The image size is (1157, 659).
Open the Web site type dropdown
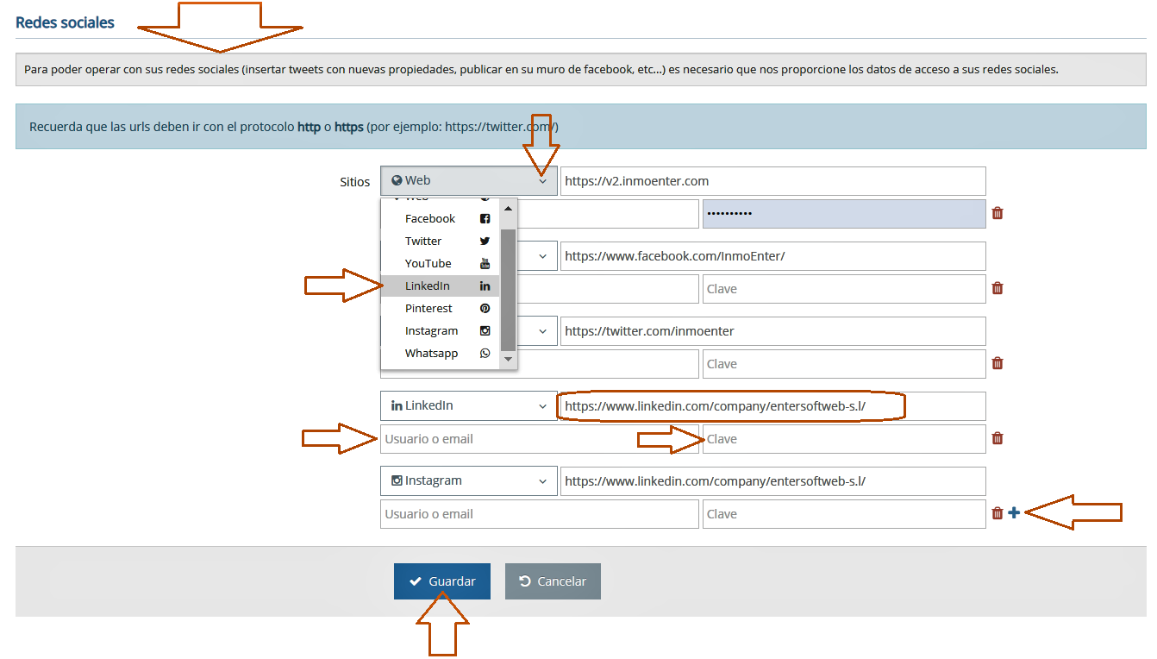(x=469, y=181)
